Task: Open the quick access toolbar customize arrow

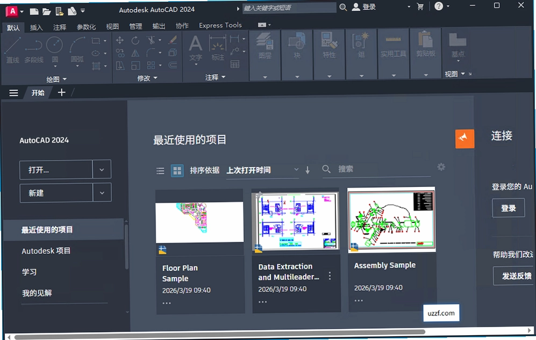Action: (x=83, y=11)
